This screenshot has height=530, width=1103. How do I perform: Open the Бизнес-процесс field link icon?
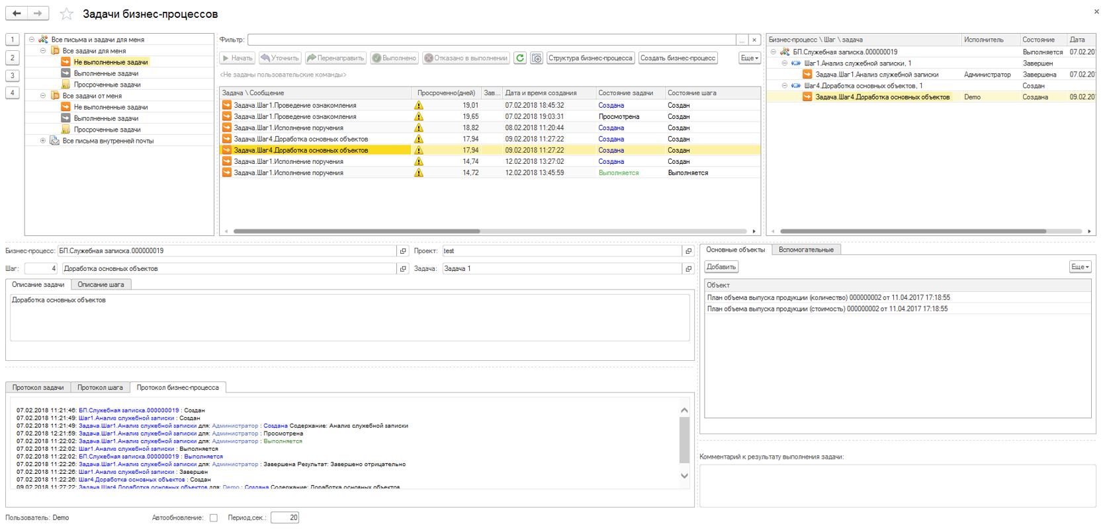(x=403, y=251)
